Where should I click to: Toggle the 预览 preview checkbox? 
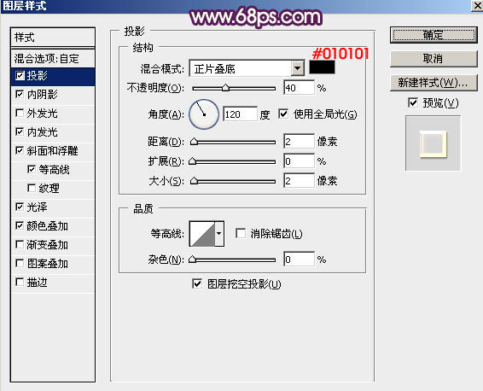(x=413, y=102)
